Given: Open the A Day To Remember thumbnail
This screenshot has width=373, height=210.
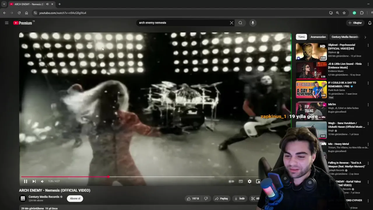Looking at the screenshot, I should pos(311,89).
